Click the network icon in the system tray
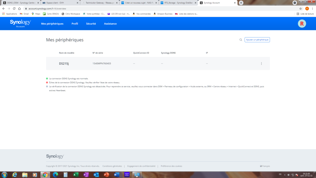 tap(293, 175)
